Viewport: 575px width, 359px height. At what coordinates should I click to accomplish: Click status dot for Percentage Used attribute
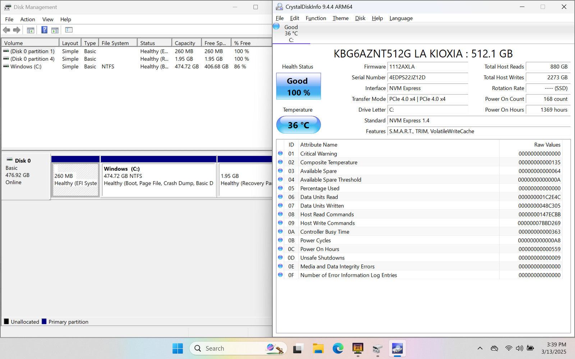coord(280,188)
